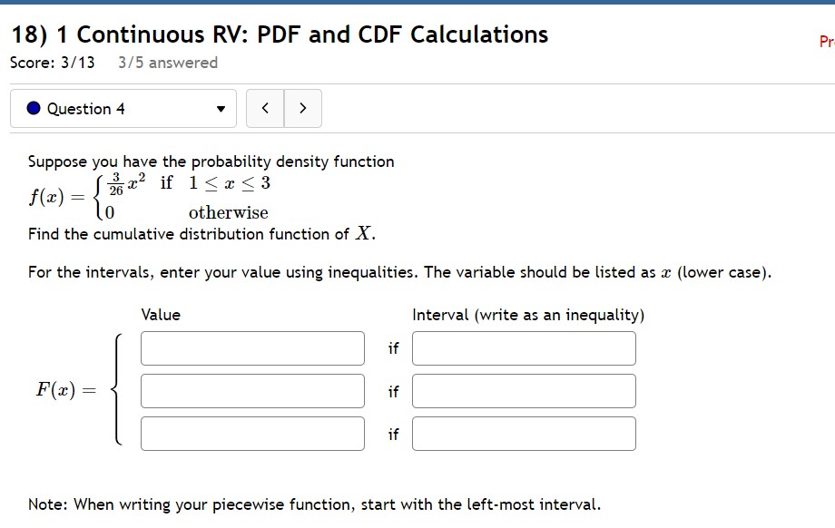Click the second Interval inequality input field
The height and width of the screenshot is (528, 835).
[524, 390]
